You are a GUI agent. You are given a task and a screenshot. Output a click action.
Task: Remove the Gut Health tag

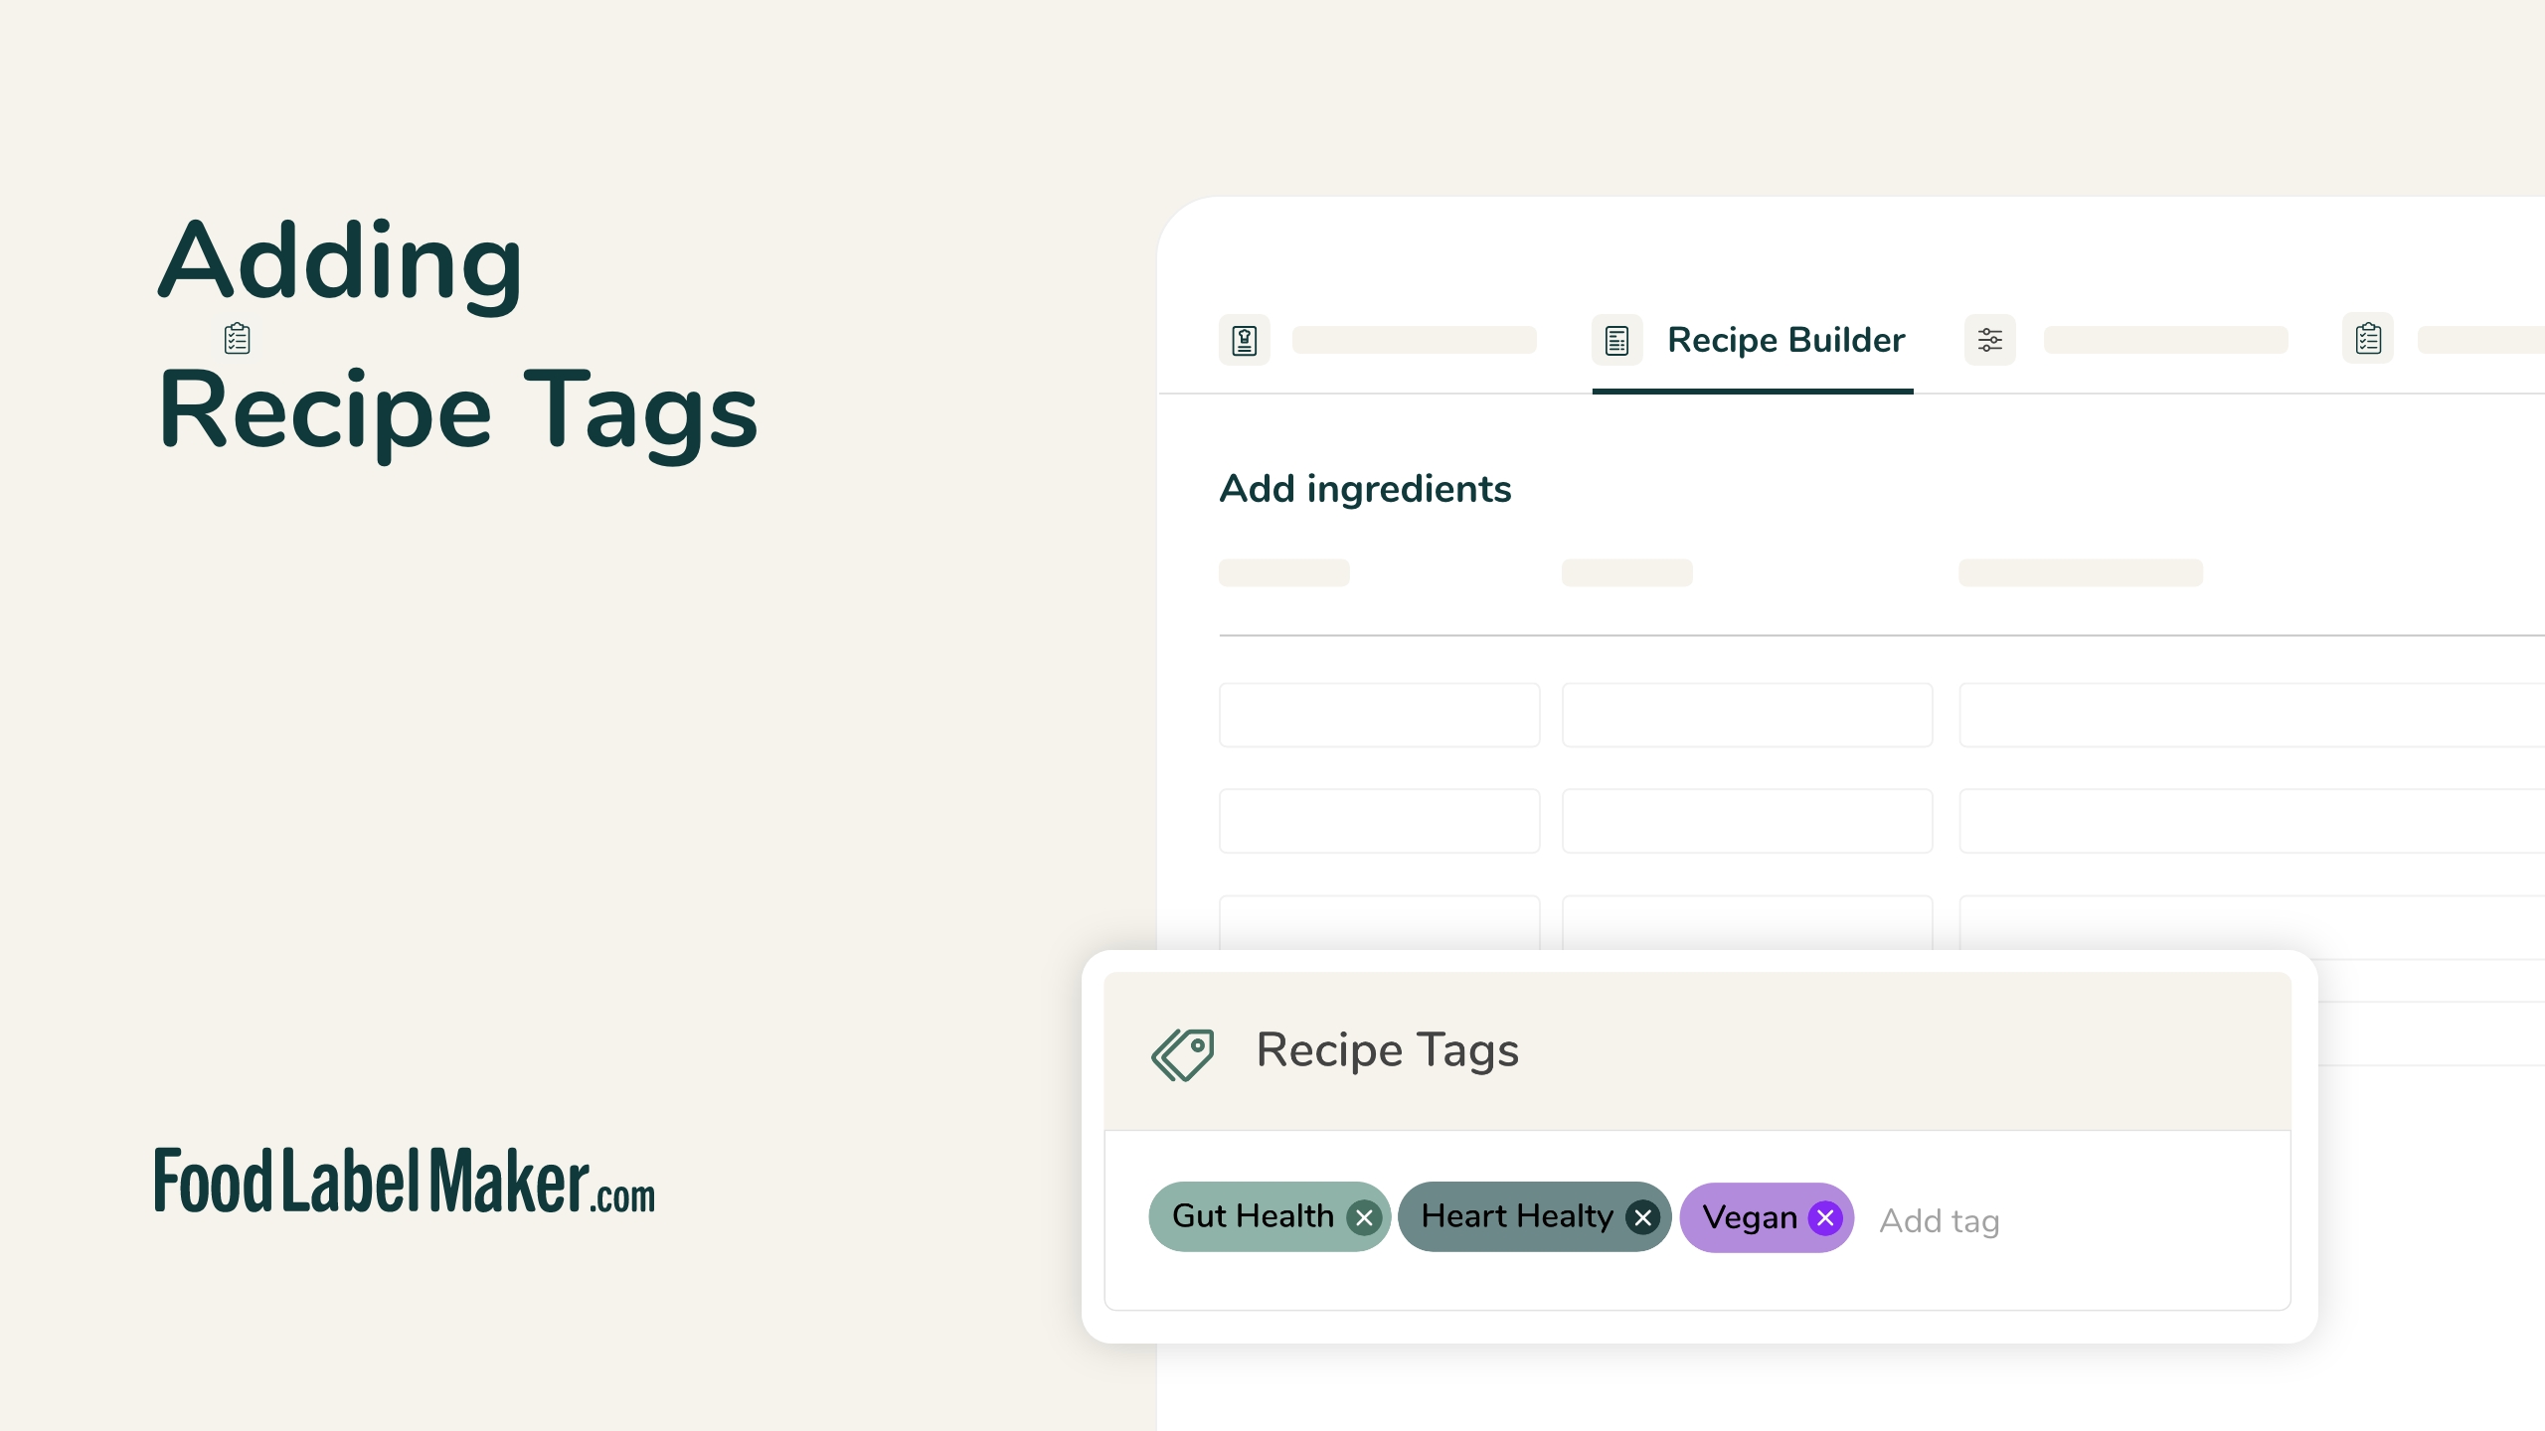[x=1364, y=1217]
